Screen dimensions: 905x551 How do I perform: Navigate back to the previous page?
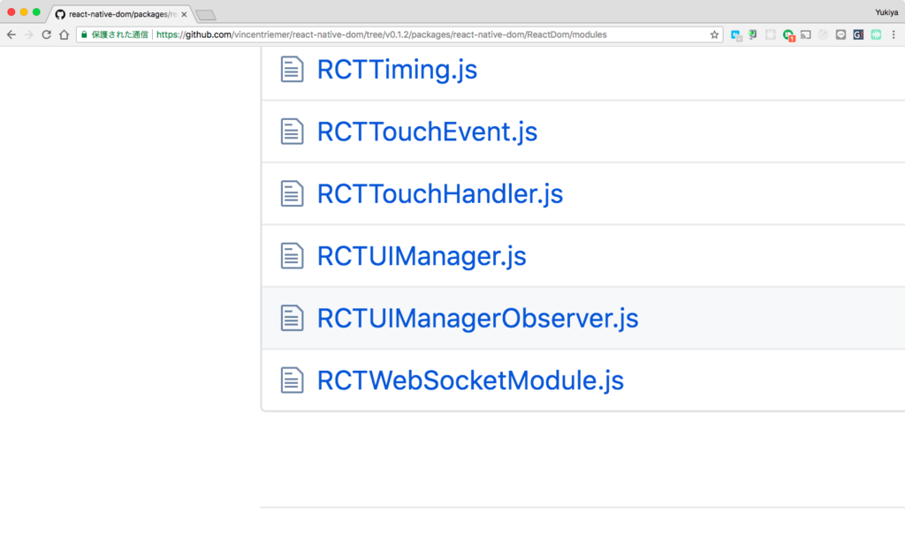coord(11,34)
